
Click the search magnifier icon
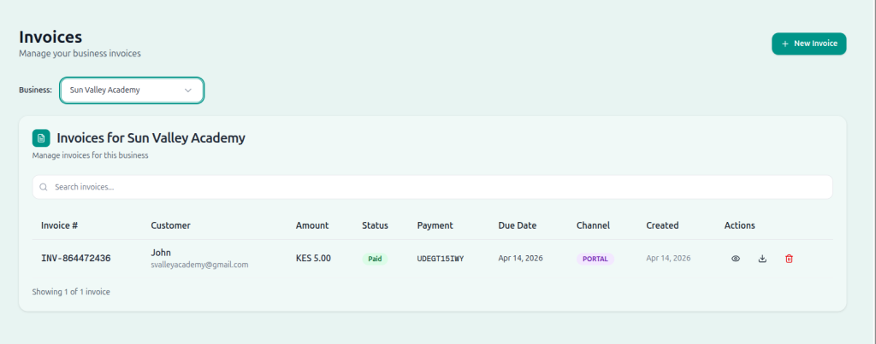[x=44, y=187]
